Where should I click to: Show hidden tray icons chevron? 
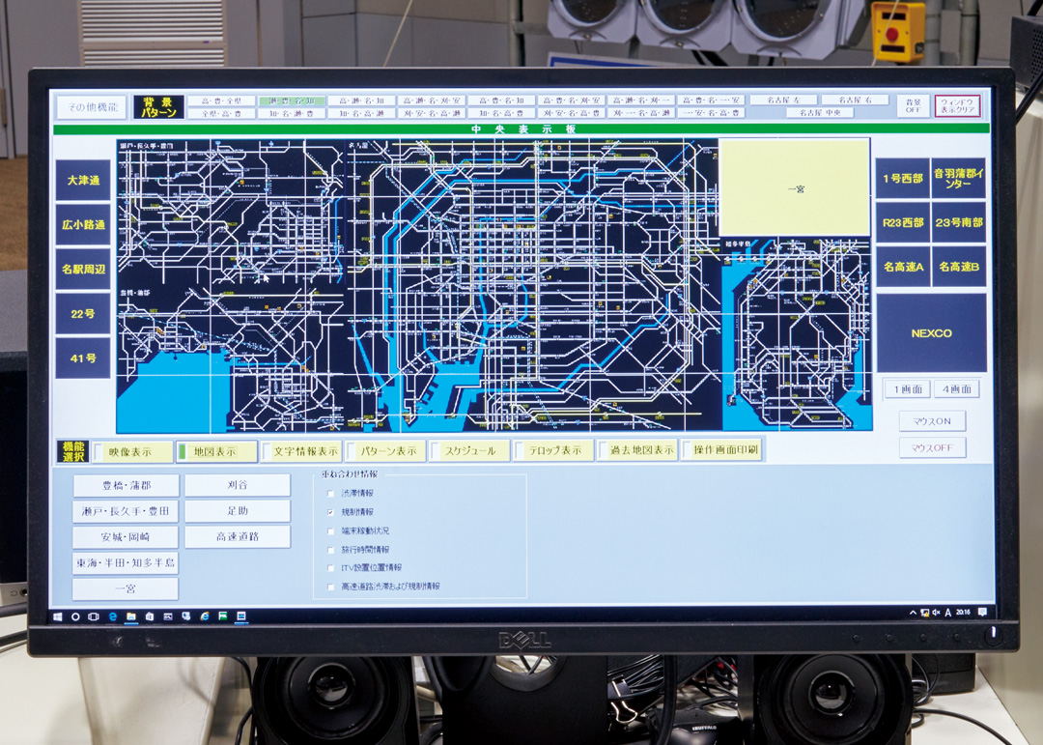[913, 613]
